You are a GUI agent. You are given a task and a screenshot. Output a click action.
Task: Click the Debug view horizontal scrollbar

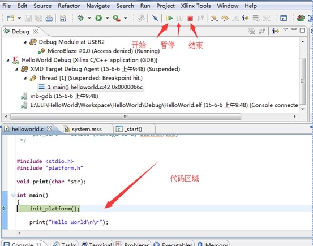pyautogui.click(x=126, y=116)
